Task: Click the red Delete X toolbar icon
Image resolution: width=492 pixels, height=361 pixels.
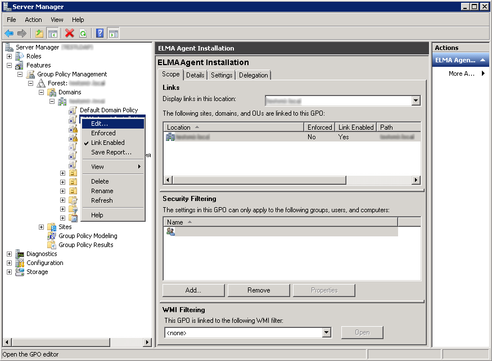Action: pyautogui.click(x=69, y=34)
